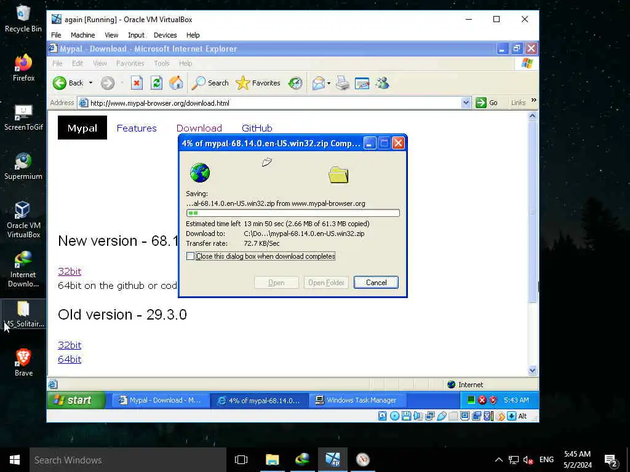The image size is (630, 472).
Task: Select the Supermium desktop icon
Action: [23, 166]
